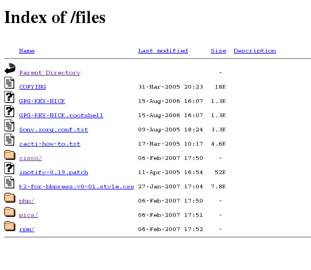The height and width of the screenshot is (270, 311).
Task: Sort files by Size column header
Action: (218, 51)
